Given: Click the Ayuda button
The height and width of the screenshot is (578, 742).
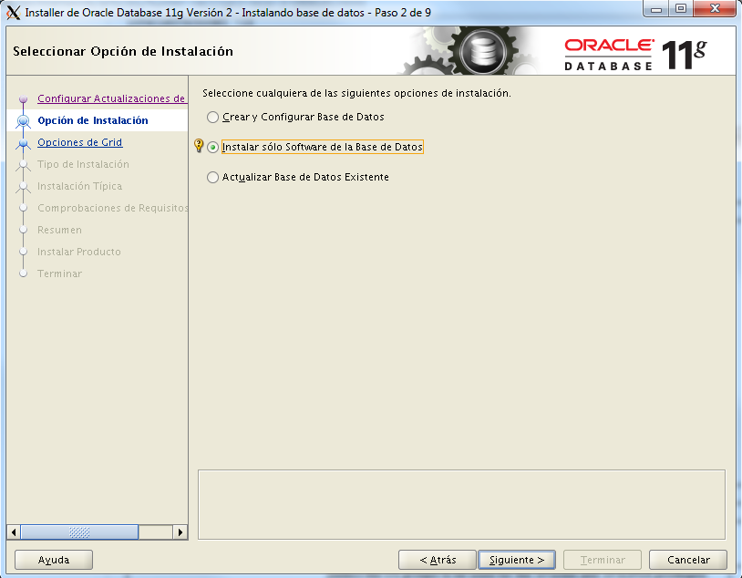Looking at the screenshot, I should [53, 559].
